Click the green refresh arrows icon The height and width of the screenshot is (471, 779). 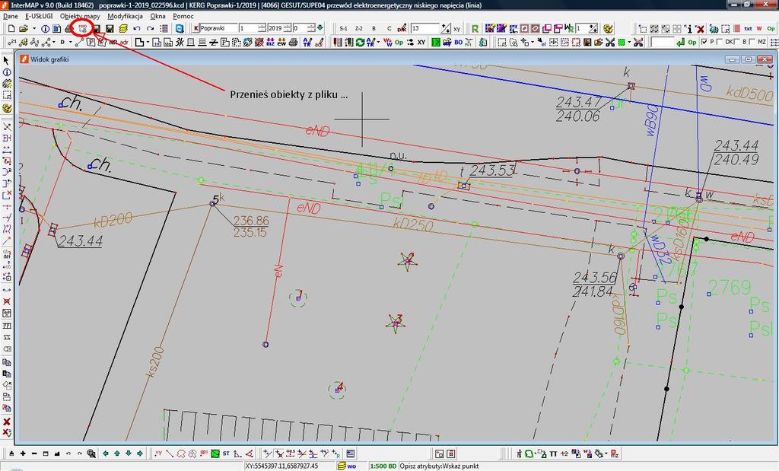tap(360, 43)
